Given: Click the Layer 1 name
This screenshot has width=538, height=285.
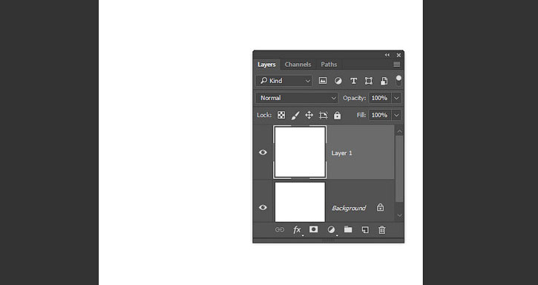Looking at the screenshot, I should 342,153.
